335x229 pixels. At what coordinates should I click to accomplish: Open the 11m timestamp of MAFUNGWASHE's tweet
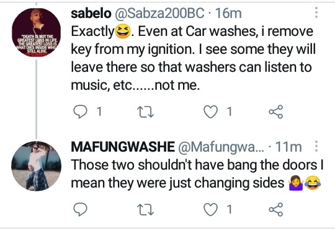(x=288, y=147)
